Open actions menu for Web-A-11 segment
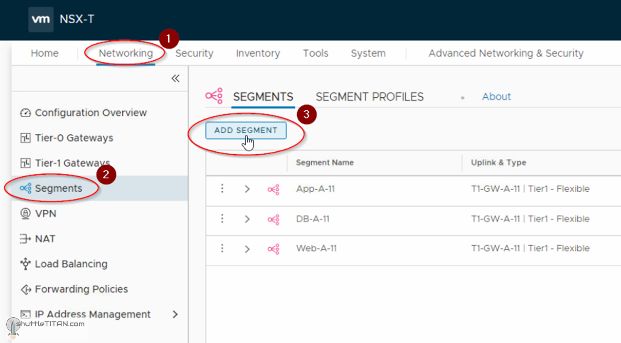 [x=222, y=249]
